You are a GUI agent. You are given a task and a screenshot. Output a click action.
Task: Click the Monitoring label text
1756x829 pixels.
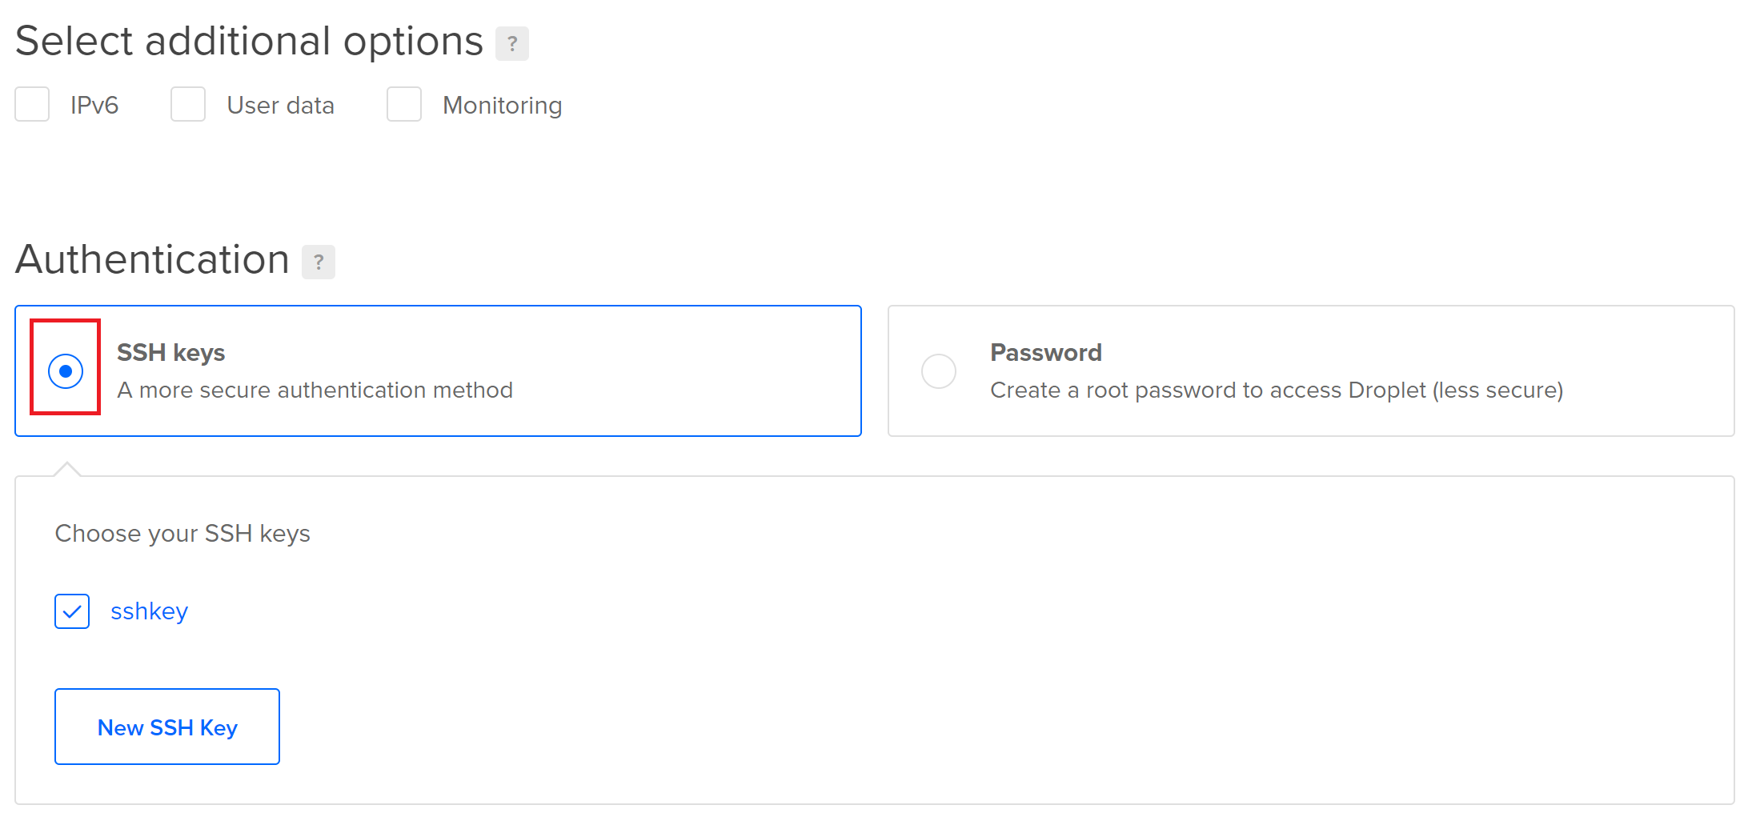[502, 106]
